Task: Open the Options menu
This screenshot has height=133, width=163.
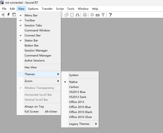Action: (33, 9)
